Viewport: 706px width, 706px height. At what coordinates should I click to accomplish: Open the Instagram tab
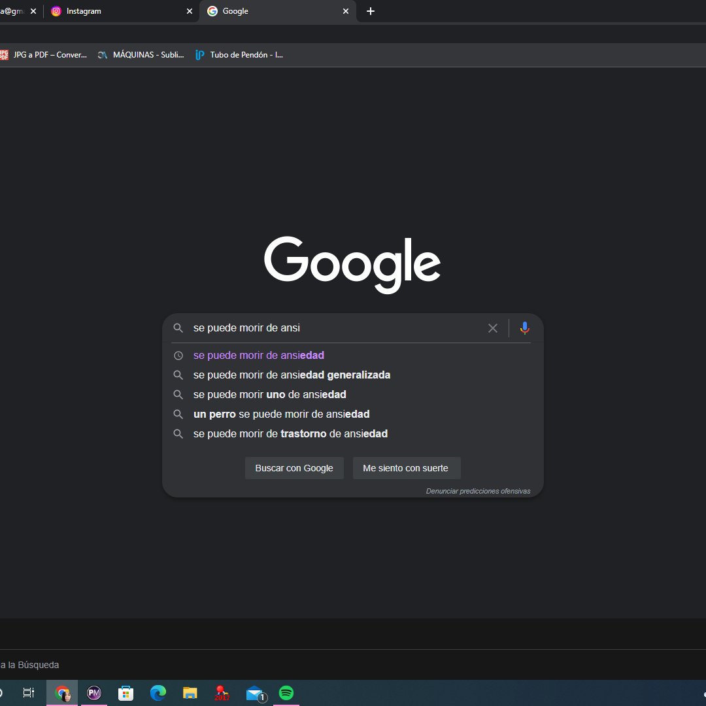click(122, 11)
